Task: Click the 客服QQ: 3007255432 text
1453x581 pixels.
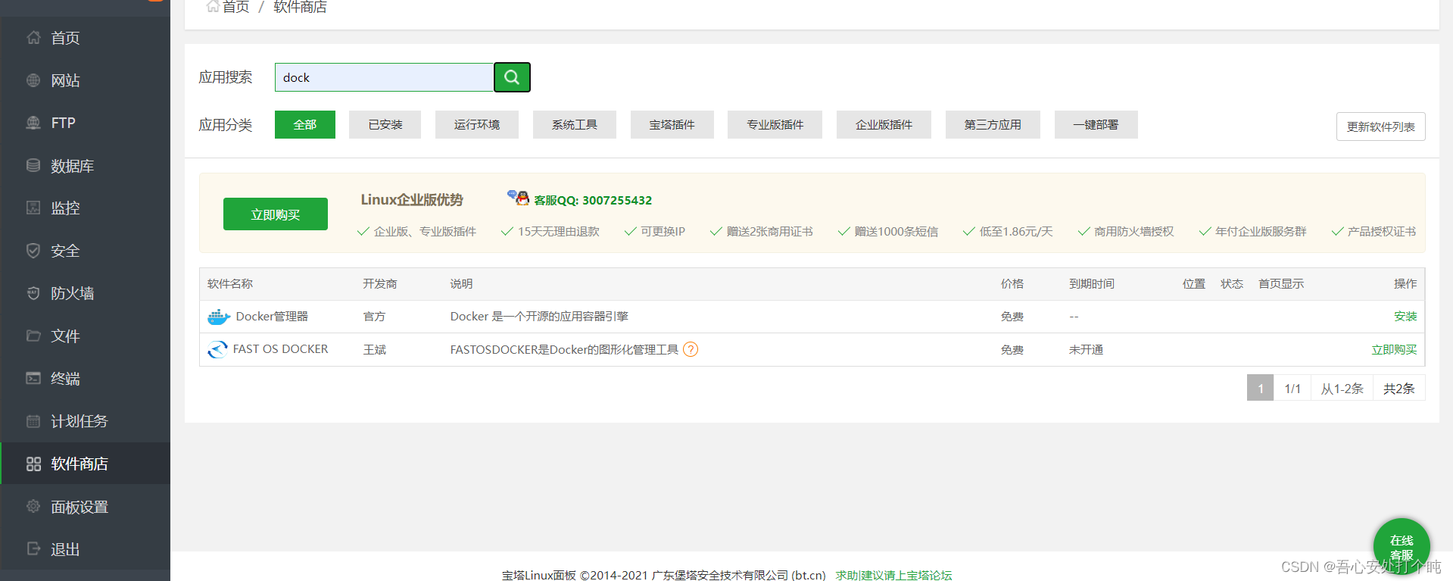Action: [x=593, y=200]
